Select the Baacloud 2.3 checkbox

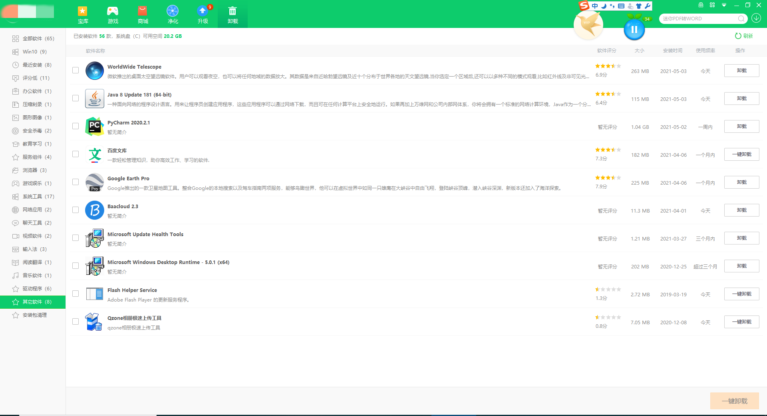coord(76,210)
